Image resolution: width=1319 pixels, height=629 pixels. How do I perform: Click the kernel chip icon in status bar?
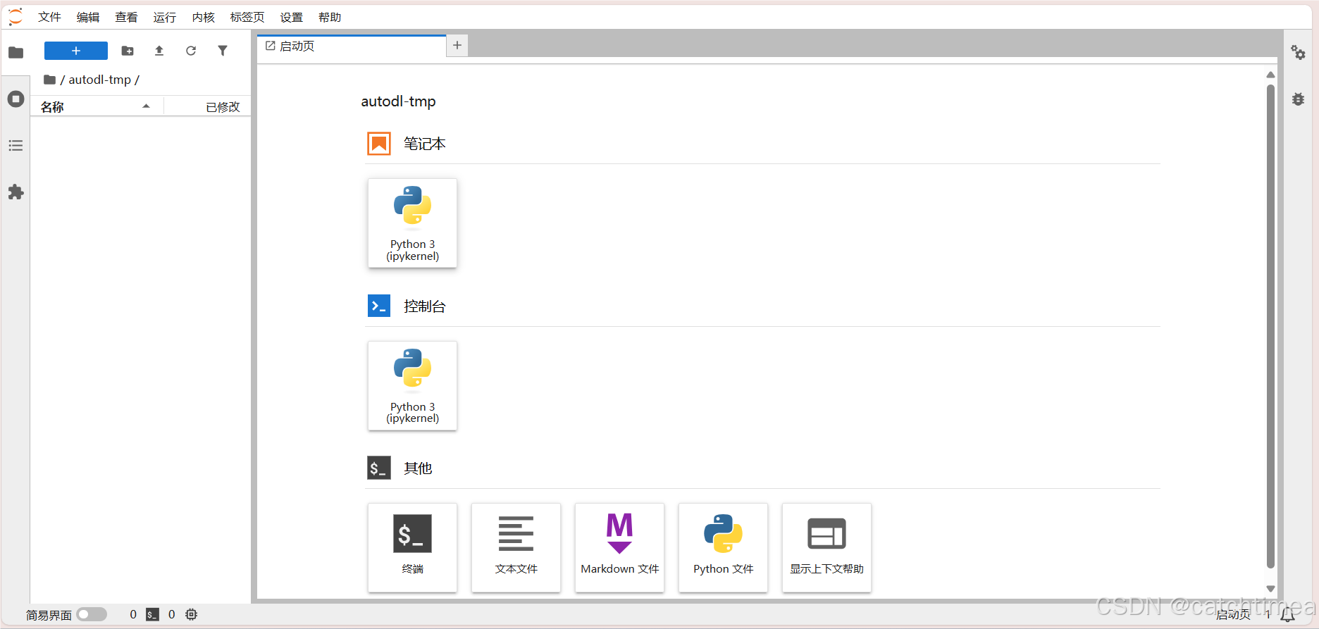(x=191, y=614)
